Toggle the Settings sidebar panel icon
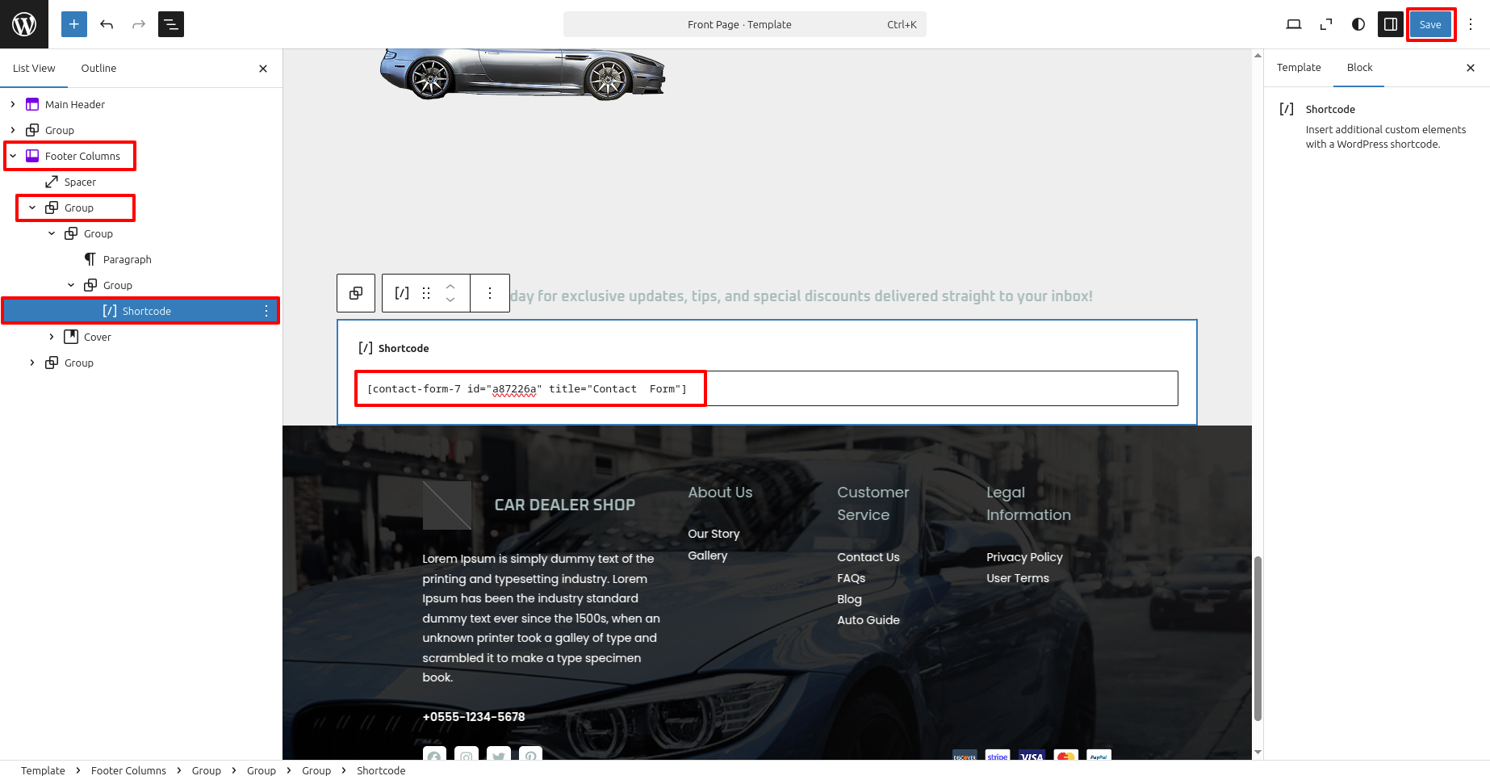This screenshot has height=780, width=1490. (1391, 24)
